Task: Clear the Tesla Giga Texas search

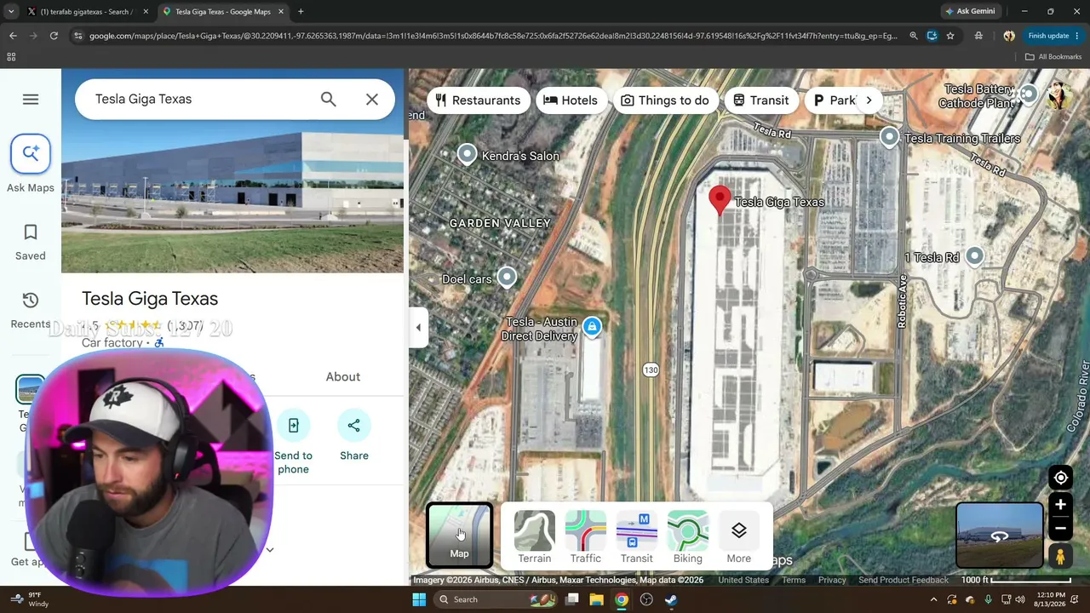Action: [x=372, y=99]
